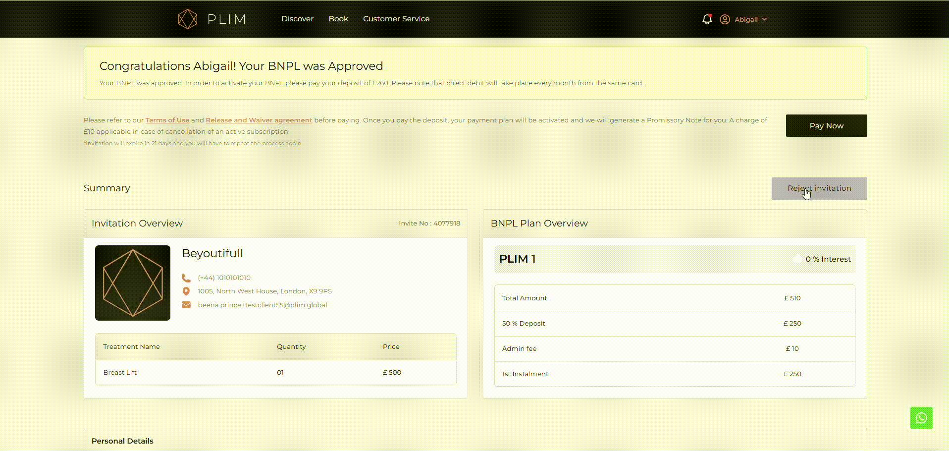Screen dimensions: 949x451
Task: Click the user profile avatar icon
Action: [725, 19]
